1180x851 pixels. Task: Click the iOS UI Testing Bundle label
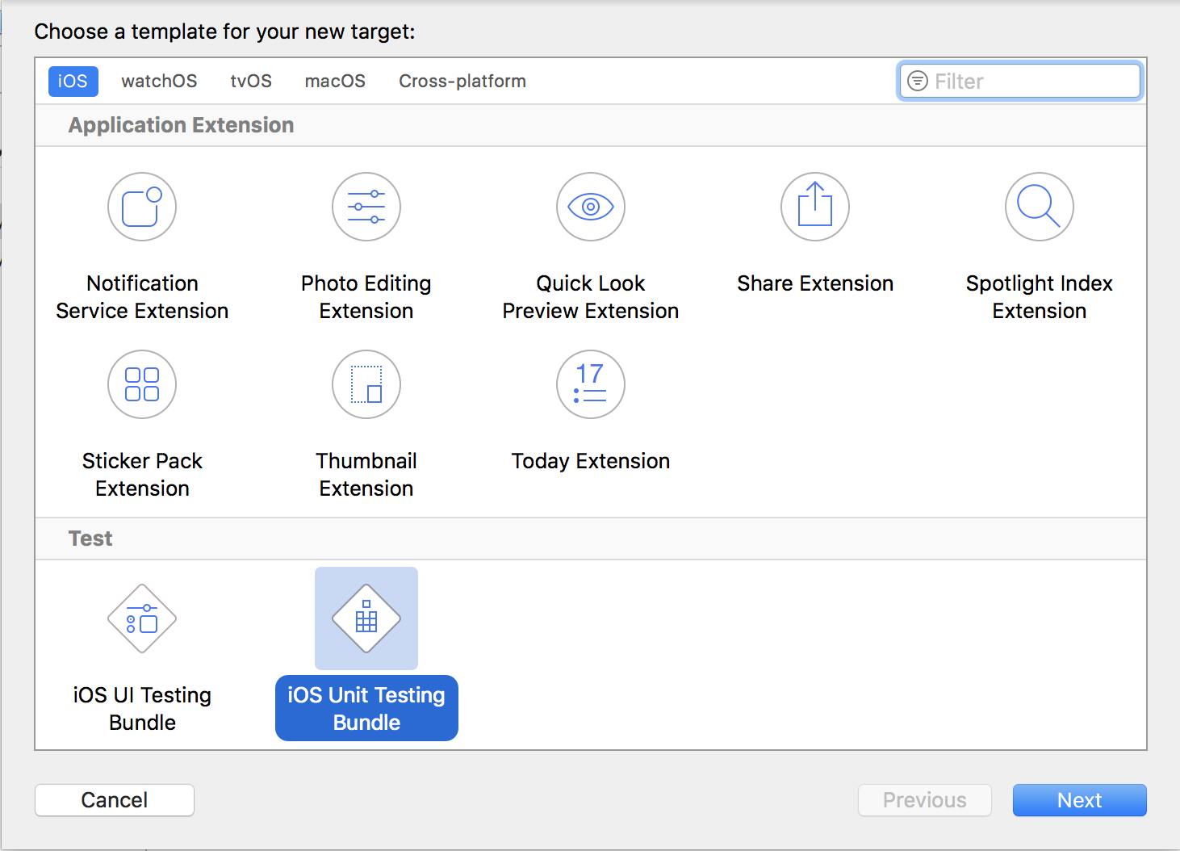[x=142, y=709]
